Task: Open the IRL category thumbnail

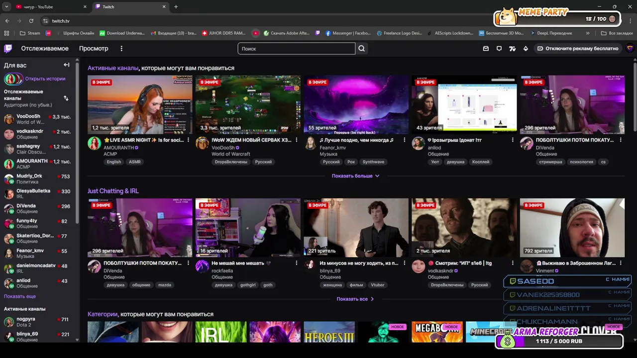Action: [221, 332]
